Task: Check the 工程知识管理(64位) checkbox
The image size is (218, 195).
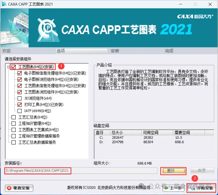Action: click(14, 124)
